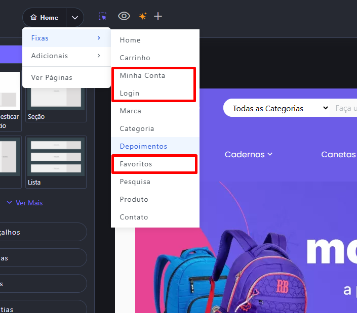The width and height of the screenshot is (357, 313).
Task: Expand the Cadernos navigation menu
Action: (249, 154)
